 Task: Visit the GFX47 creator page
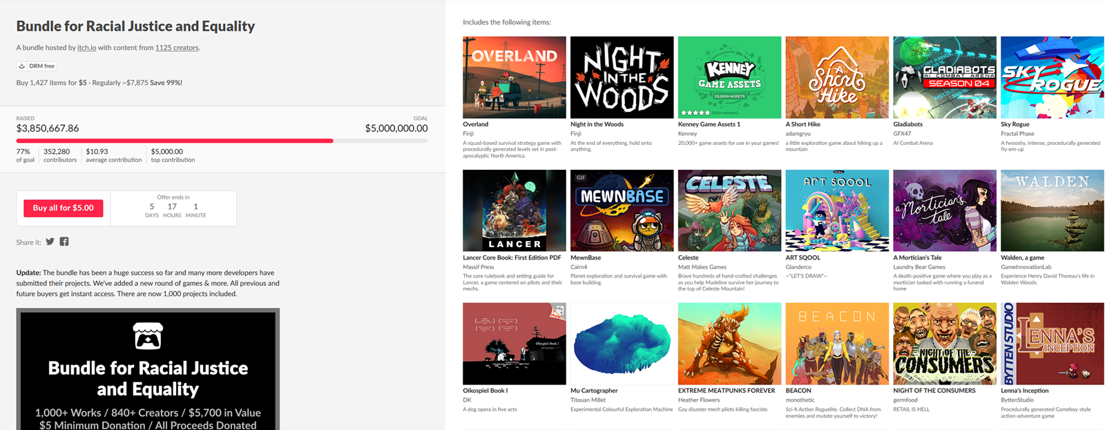click(902, 134)
